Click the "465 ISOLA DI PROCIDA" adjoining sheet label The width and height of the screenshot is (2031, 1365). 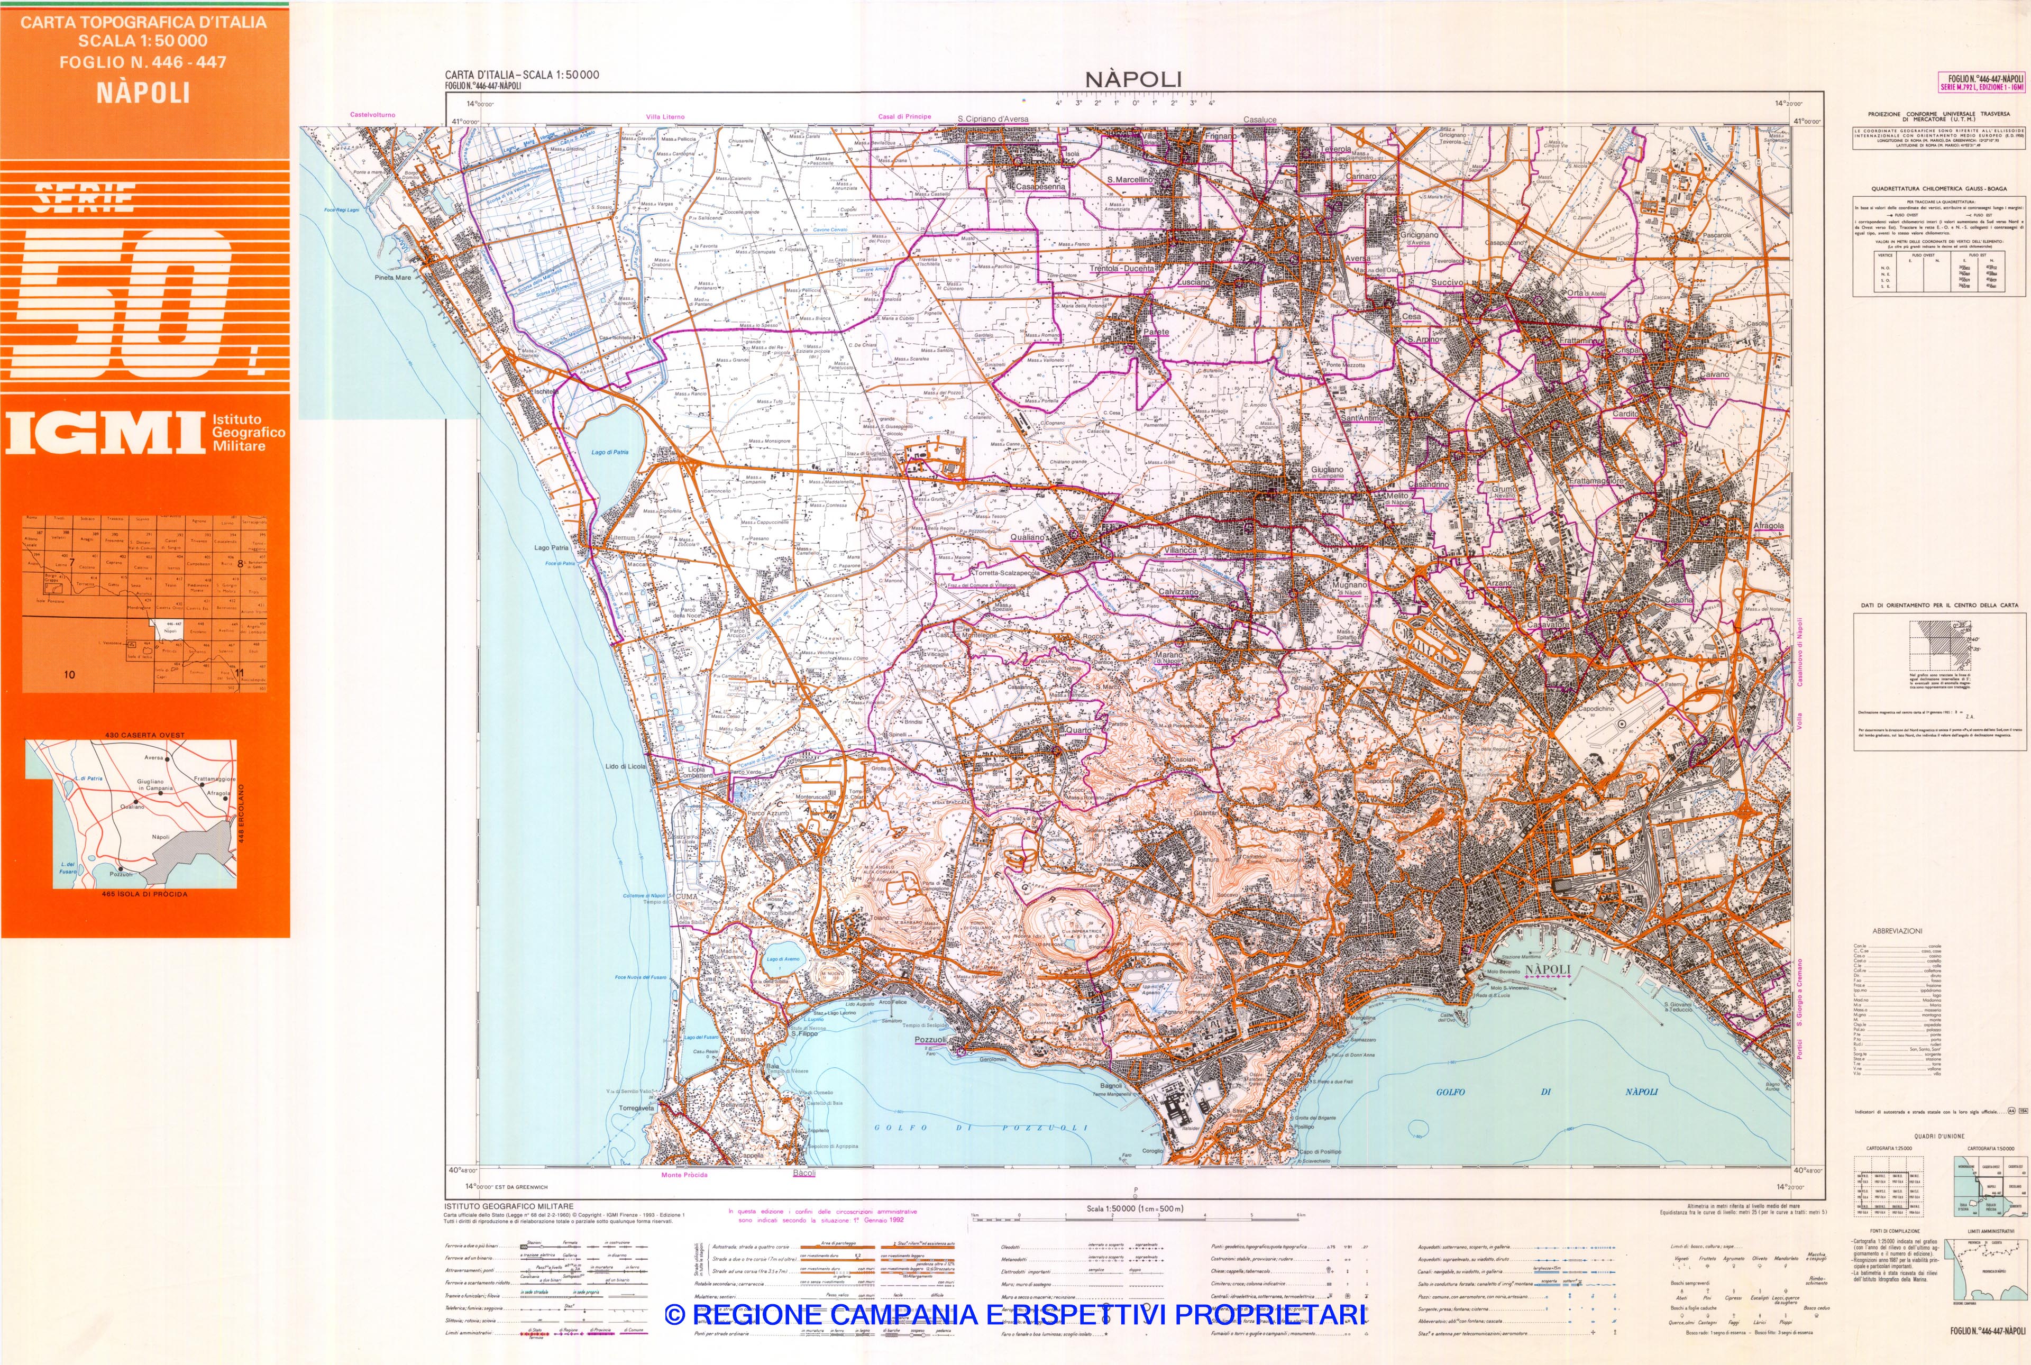[x=144, y=894]
